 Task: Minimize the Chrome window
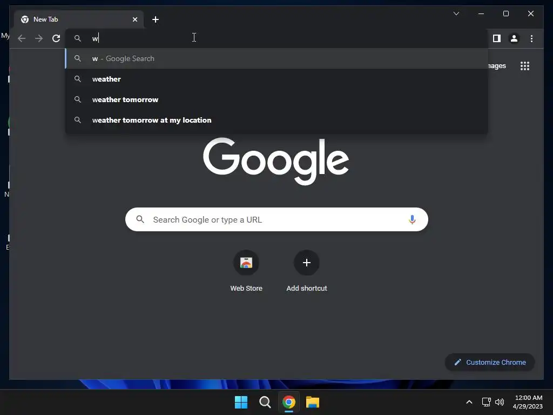click(x=481, y=14)
